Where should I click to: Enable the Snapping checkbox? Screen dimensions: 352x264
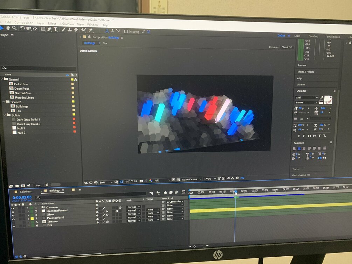pos(126,32)
